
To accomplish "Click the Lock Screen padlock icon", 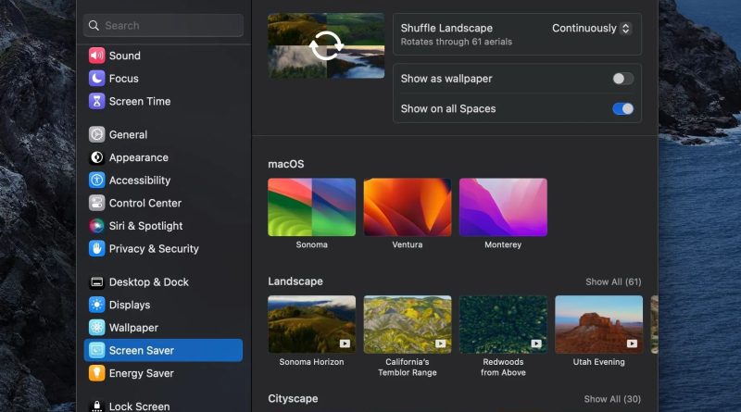I will click(96, 406).
